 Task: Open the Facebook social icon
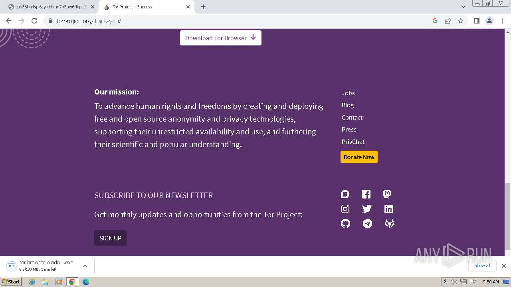tap(366, 194)
